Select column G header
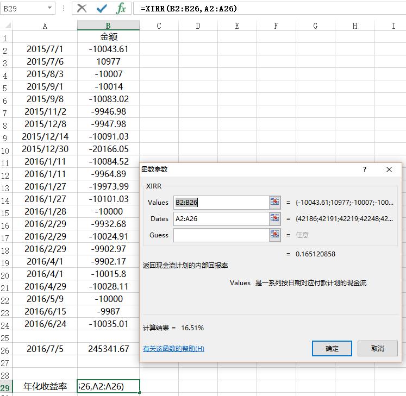Viewport: 406px width, 396px height. point(315,26)
